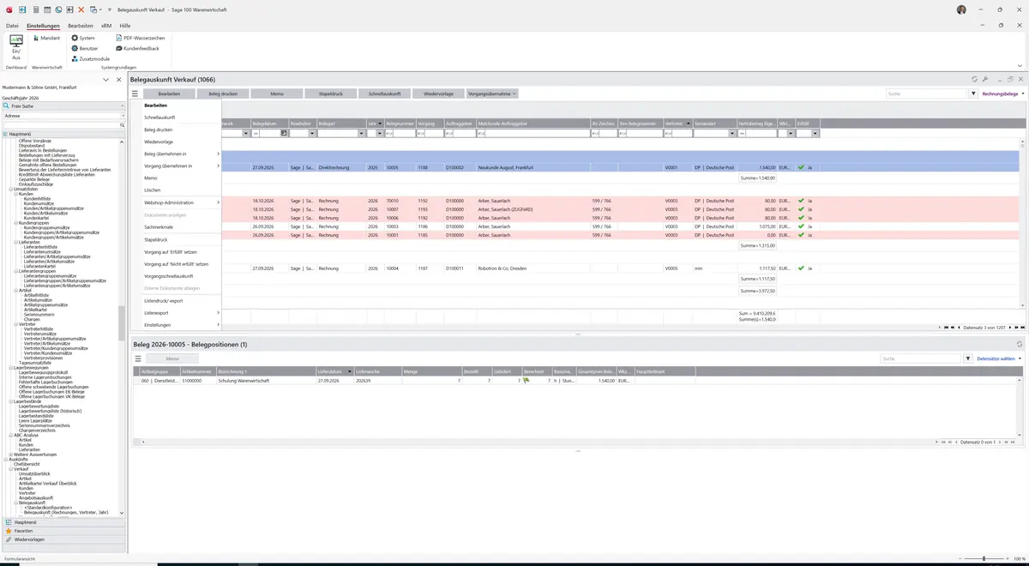This screenshot has width=1029, height=566.
Task: Open the Vorgangsübernahme dropdown button
Action: coord(492,93)
